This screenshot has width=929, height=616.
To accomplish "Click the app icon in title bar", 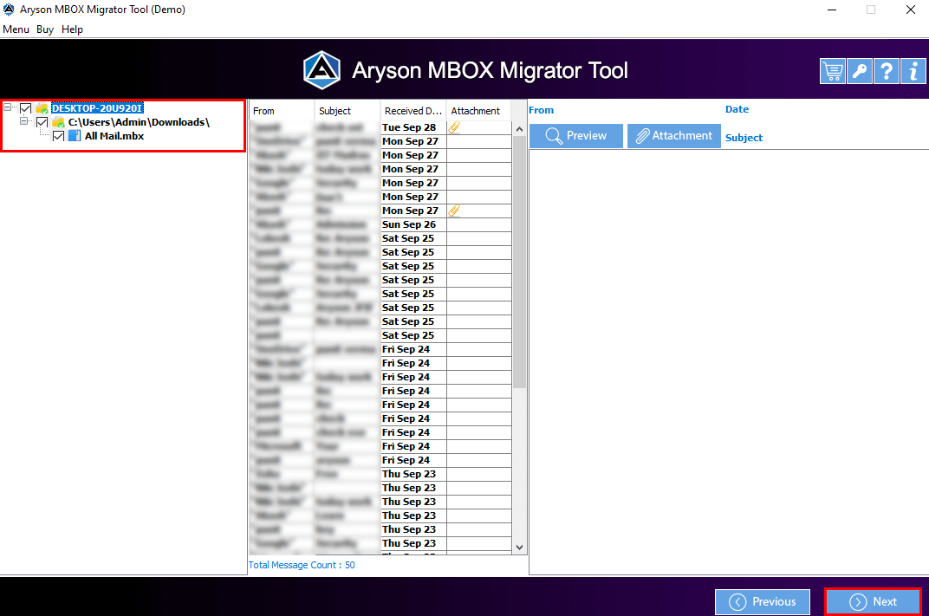I will coord(9,10).
